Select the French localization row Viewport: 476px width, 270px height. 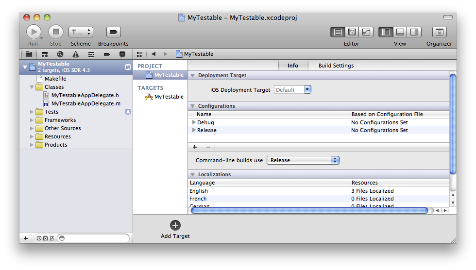coord(319,199)
